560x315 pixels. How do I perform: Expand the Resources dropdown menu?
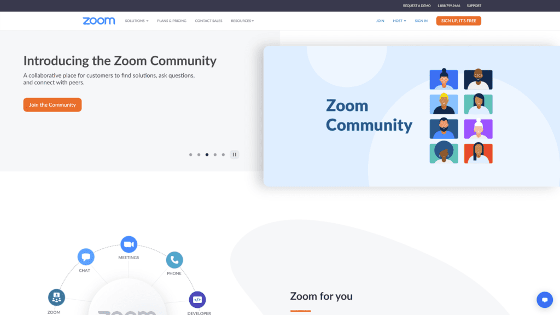[242, 21]
